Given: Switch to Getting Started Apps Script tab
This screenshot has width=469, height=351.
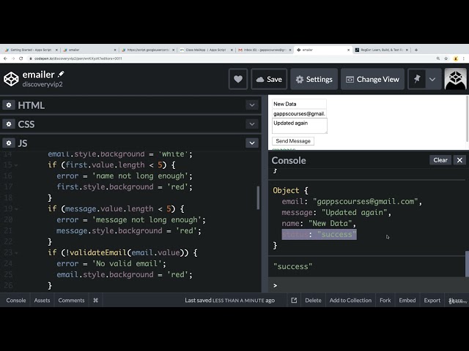Looking at the screenshot, I should click(x=31, y=50).
